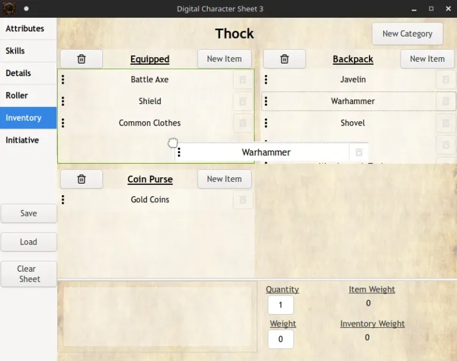The image size is (457, 361).
Task: Select the Common Clothes item
Action: [149, 123]
